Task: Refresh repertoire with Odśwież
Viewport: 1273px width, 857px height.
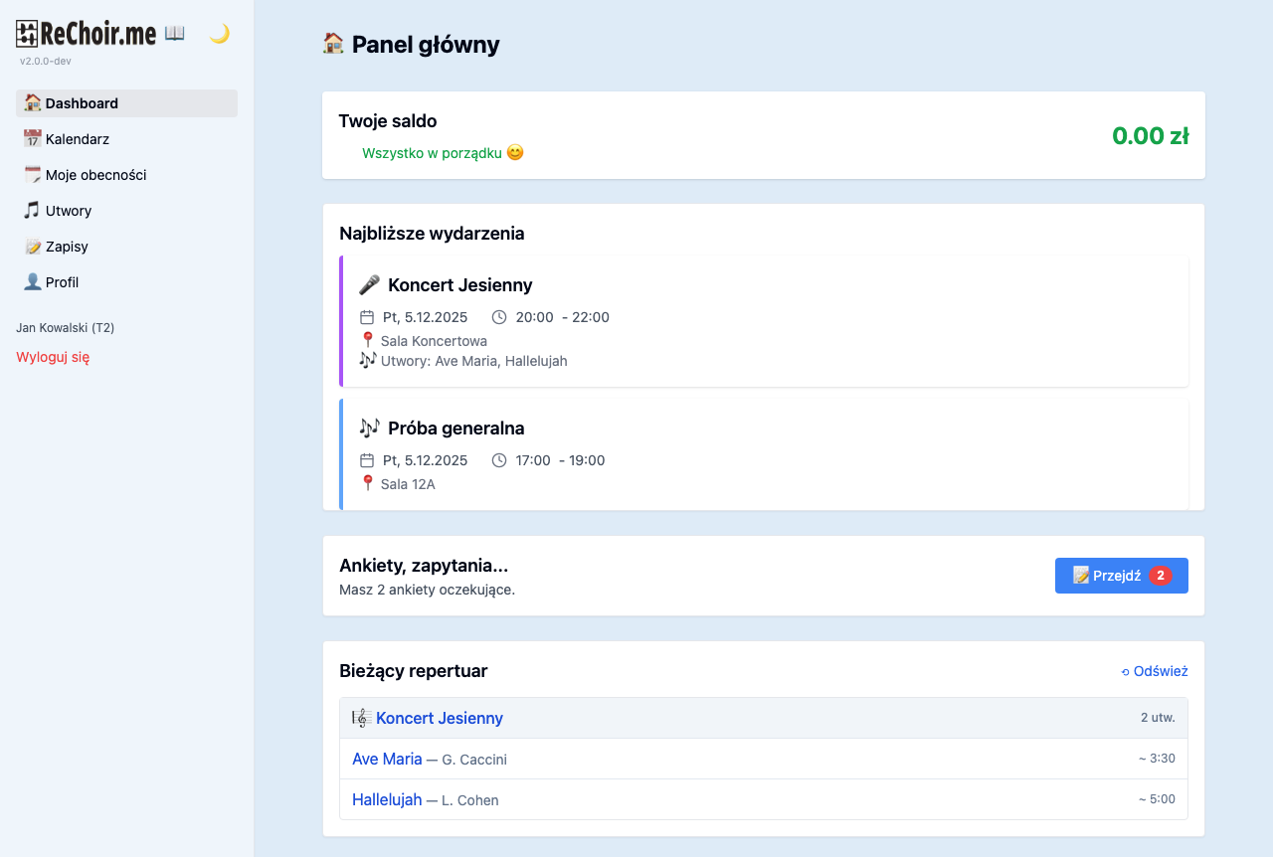Action: point(1154,671)
